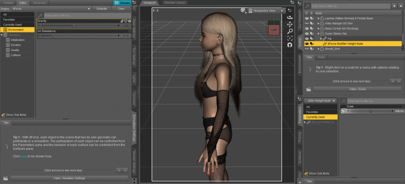Click the Gravity property link icon

click(122, 21)
